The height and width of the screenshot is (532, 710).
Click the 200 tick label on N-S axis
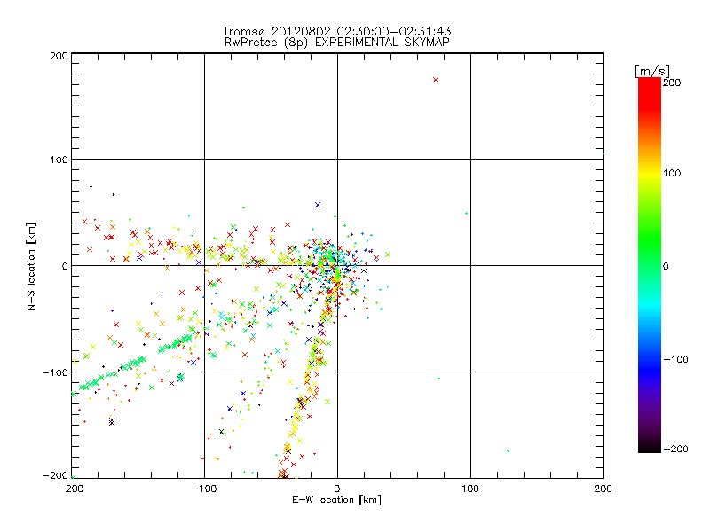(59, 56)
